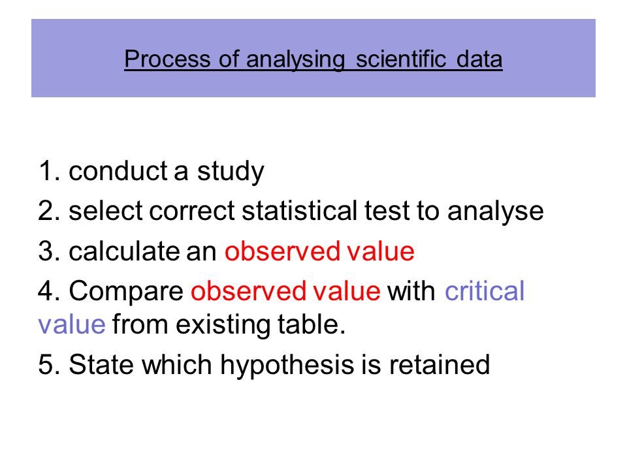Click the word 'with' in step 4
The width and height of the screenshot is (627, 470).
tap(411, 290)
